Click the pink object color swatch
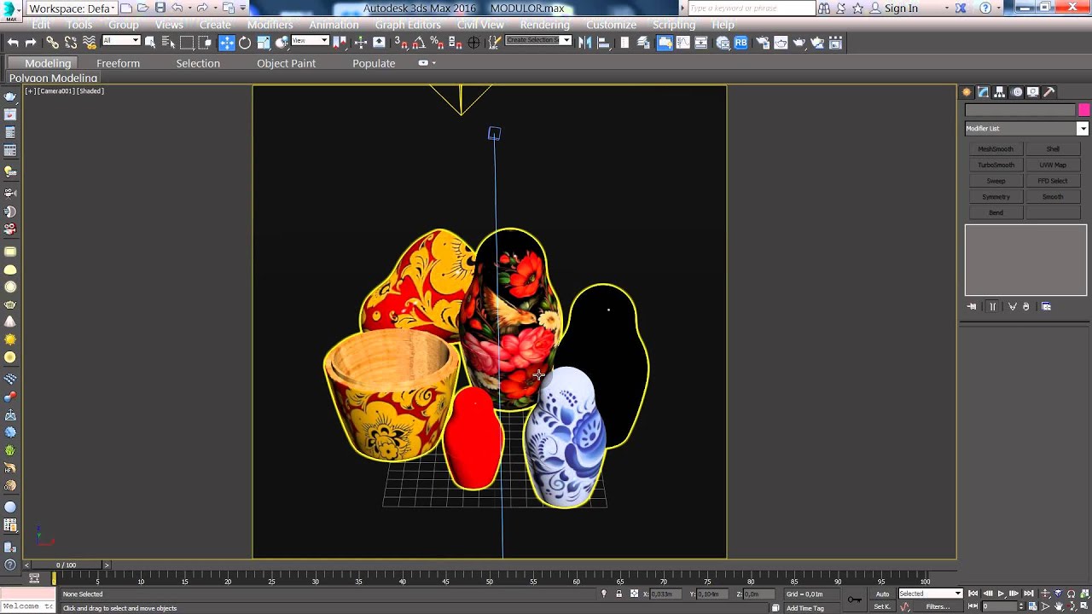The image size is (1092, 614). coord(1083,110)
